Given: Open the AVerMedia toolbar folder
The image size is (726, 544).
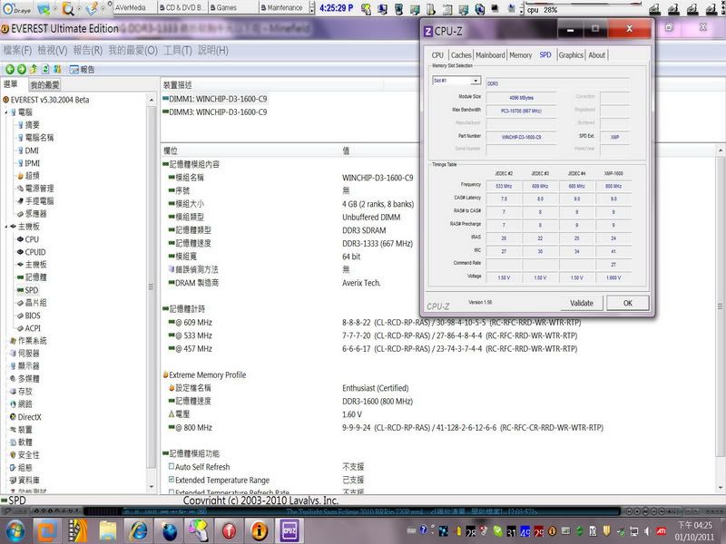Looking at the screenshot, I should (131, 7).
